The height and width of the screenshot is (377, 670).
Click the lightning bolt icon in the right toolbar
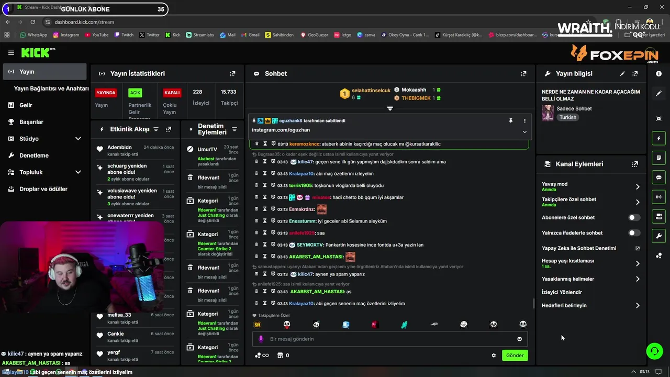pos(658,138)
